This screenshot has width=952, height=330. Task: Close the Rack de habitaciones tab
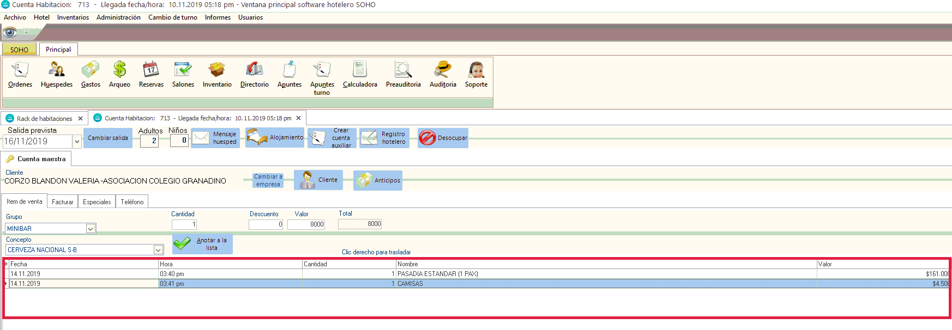click(x=80, y=118)
